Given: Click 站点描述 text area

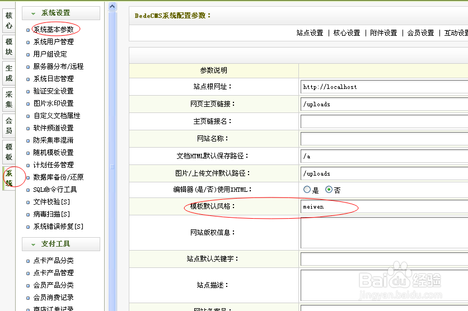Looking at the screenshot, I should tap(384, 285).
